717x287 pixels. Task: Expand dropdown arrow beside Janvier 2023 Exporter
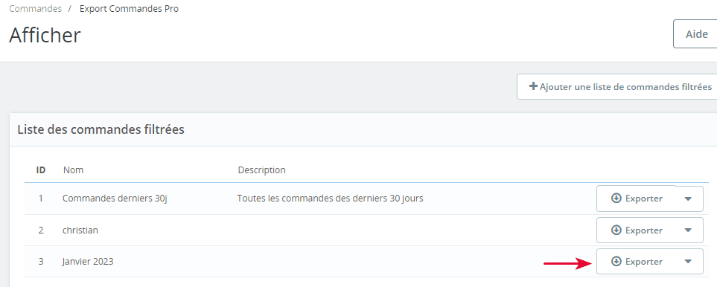[x=688, y=262]
